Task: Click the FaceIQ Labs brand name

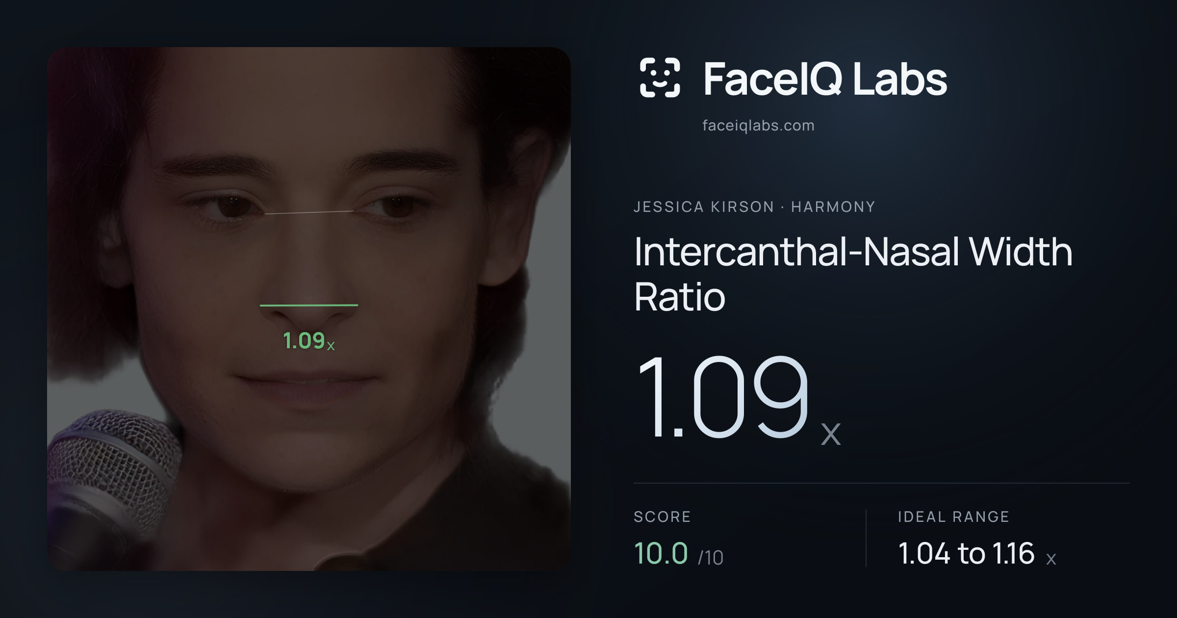Action: point(825,78)
